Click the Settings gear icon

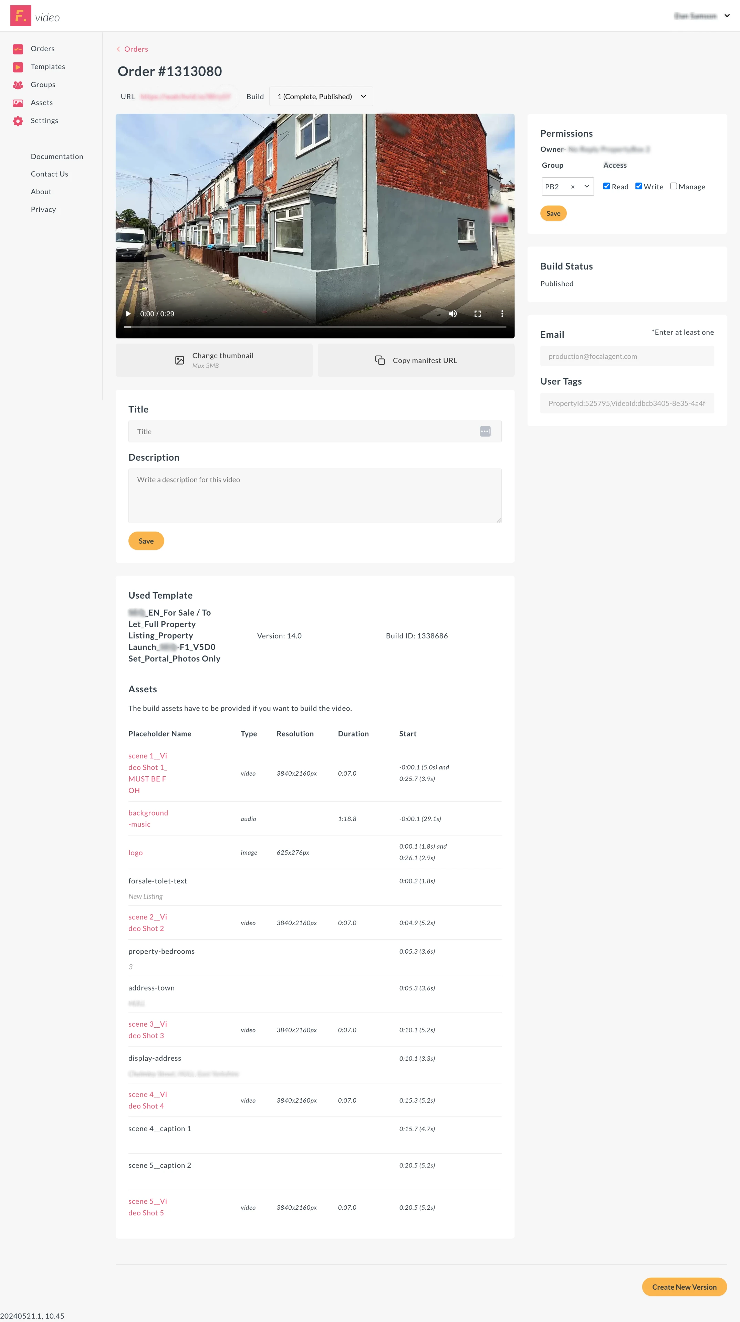point(18,120)
